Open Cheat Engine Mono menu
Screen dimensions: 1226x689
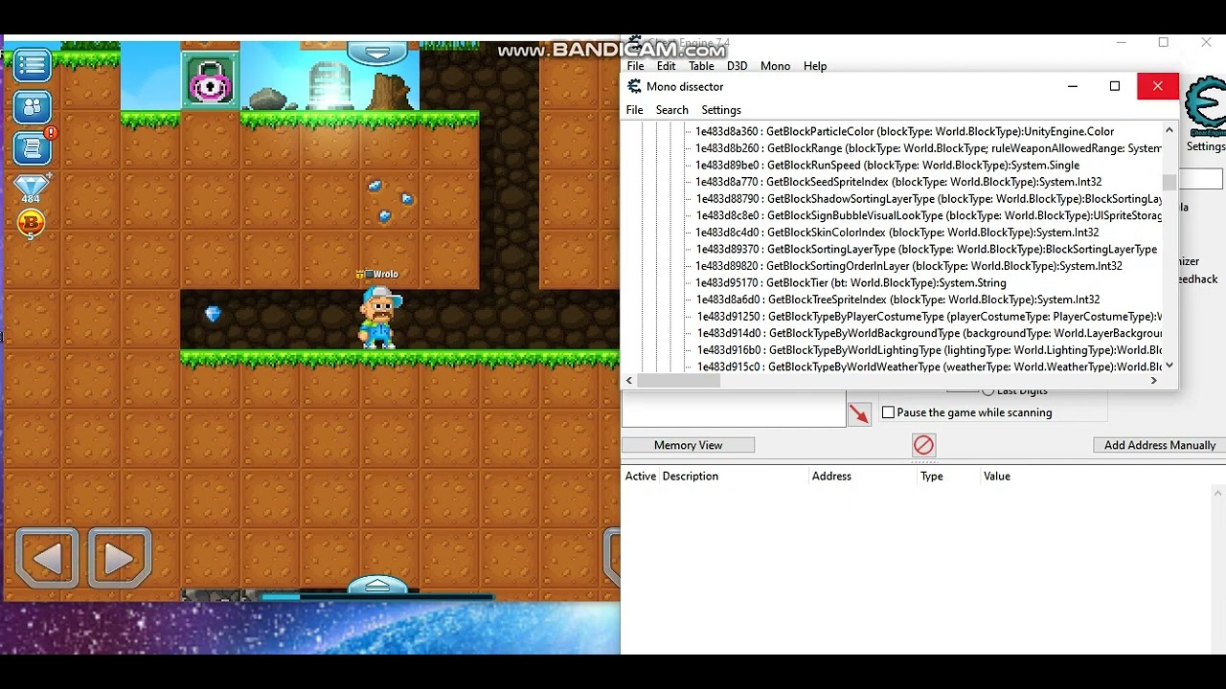(x=775, y=66)
